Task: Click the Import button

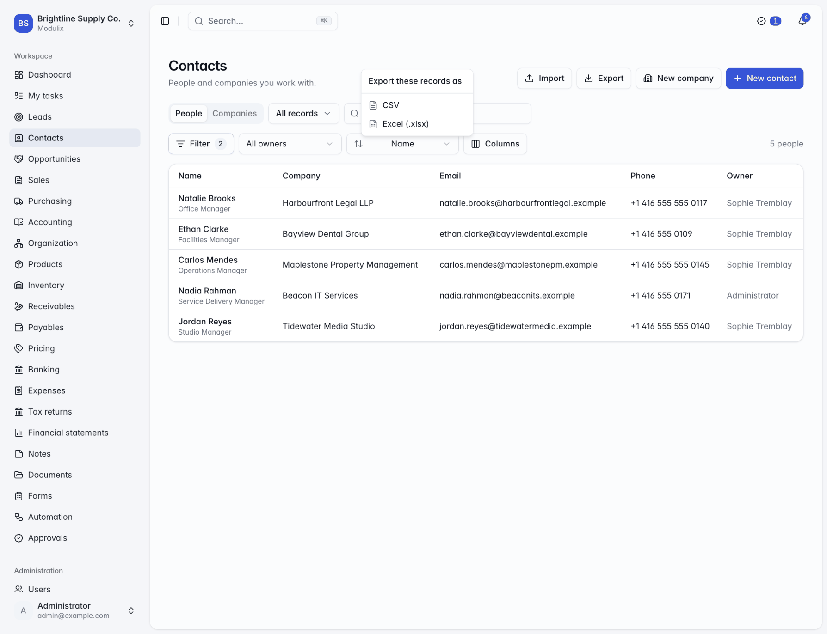Action: pyautogui.click(x=544, y=78)
